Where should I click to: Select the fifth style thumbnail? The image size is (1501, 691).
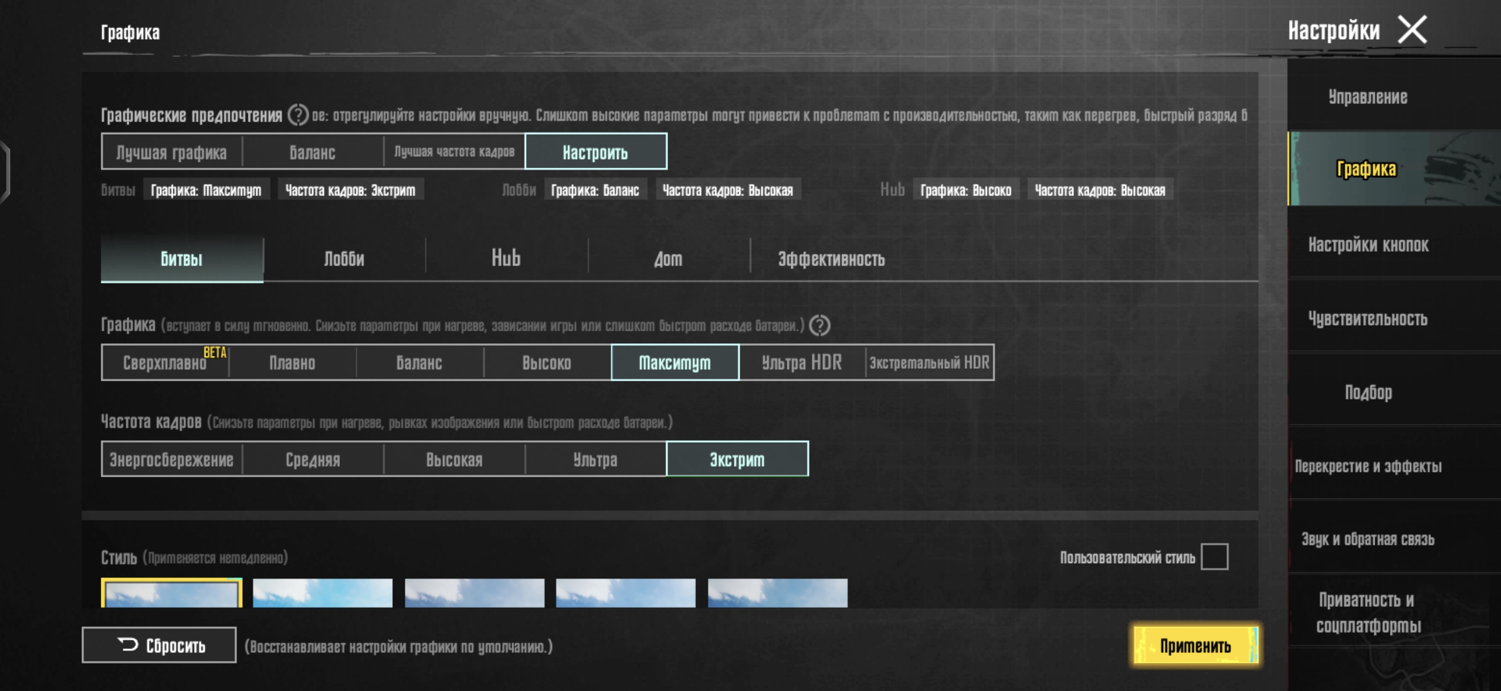coord(777,593)
